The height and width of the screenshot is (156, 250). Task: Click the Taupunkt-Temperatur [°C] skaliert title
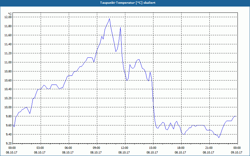click(x=128, y=3)
